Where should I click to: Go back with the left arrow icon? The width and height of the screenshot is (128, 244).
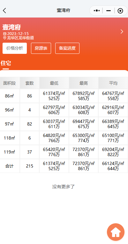(4, 11)
